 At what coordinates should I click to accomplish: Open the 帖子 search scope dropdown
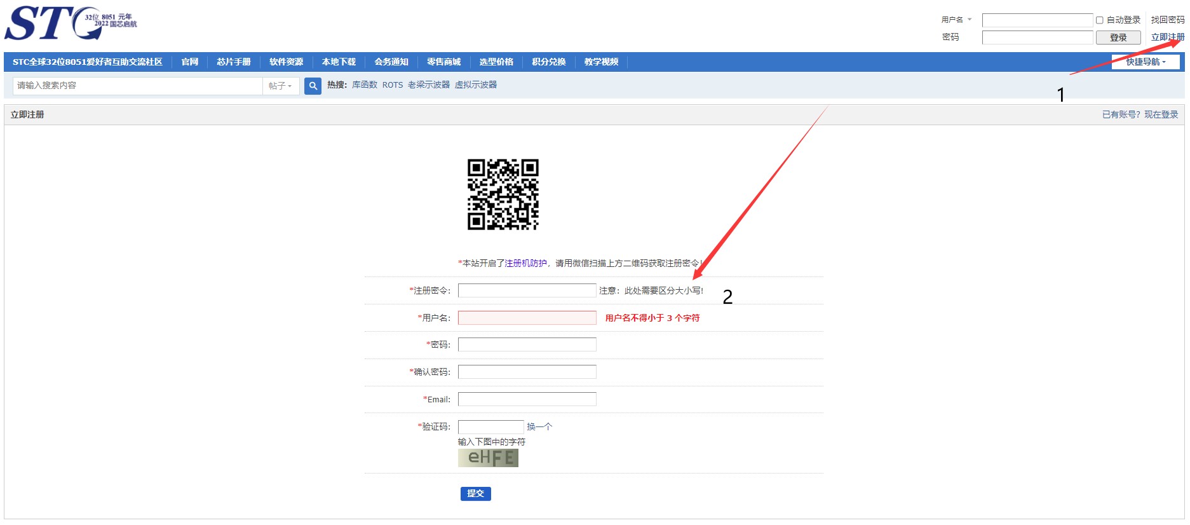[281, 86]
